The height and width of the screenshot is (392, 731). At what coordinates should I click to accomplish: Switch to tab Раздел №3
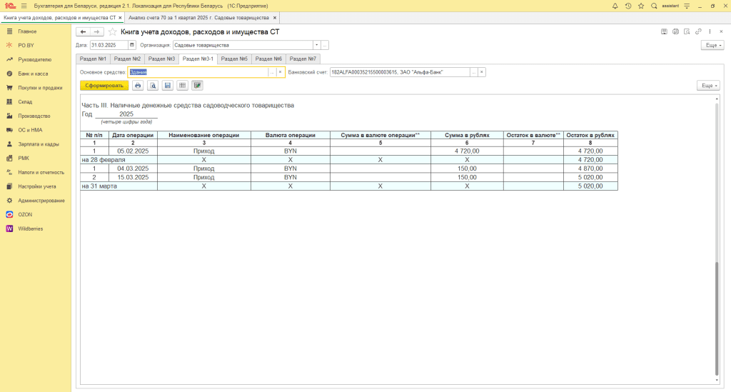[161, 59]
